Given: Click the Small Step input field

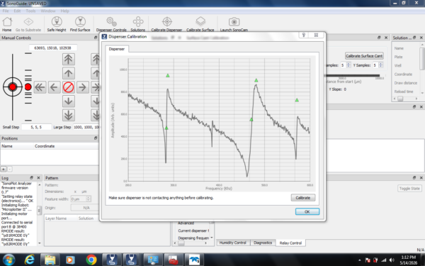Looking at the screenshot, I should [x=36, y=127].
